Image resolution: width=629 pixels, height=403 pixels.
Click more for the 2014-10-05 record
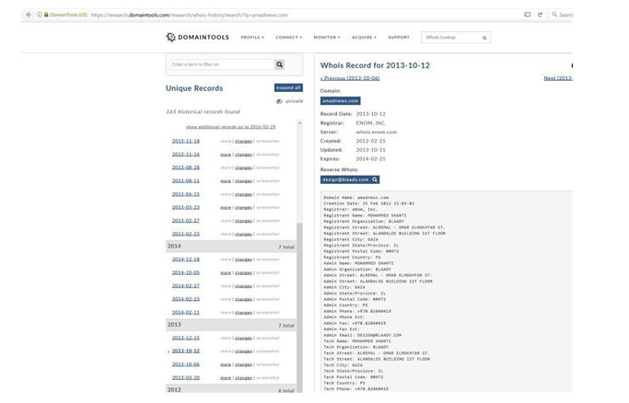coord(226,272)
